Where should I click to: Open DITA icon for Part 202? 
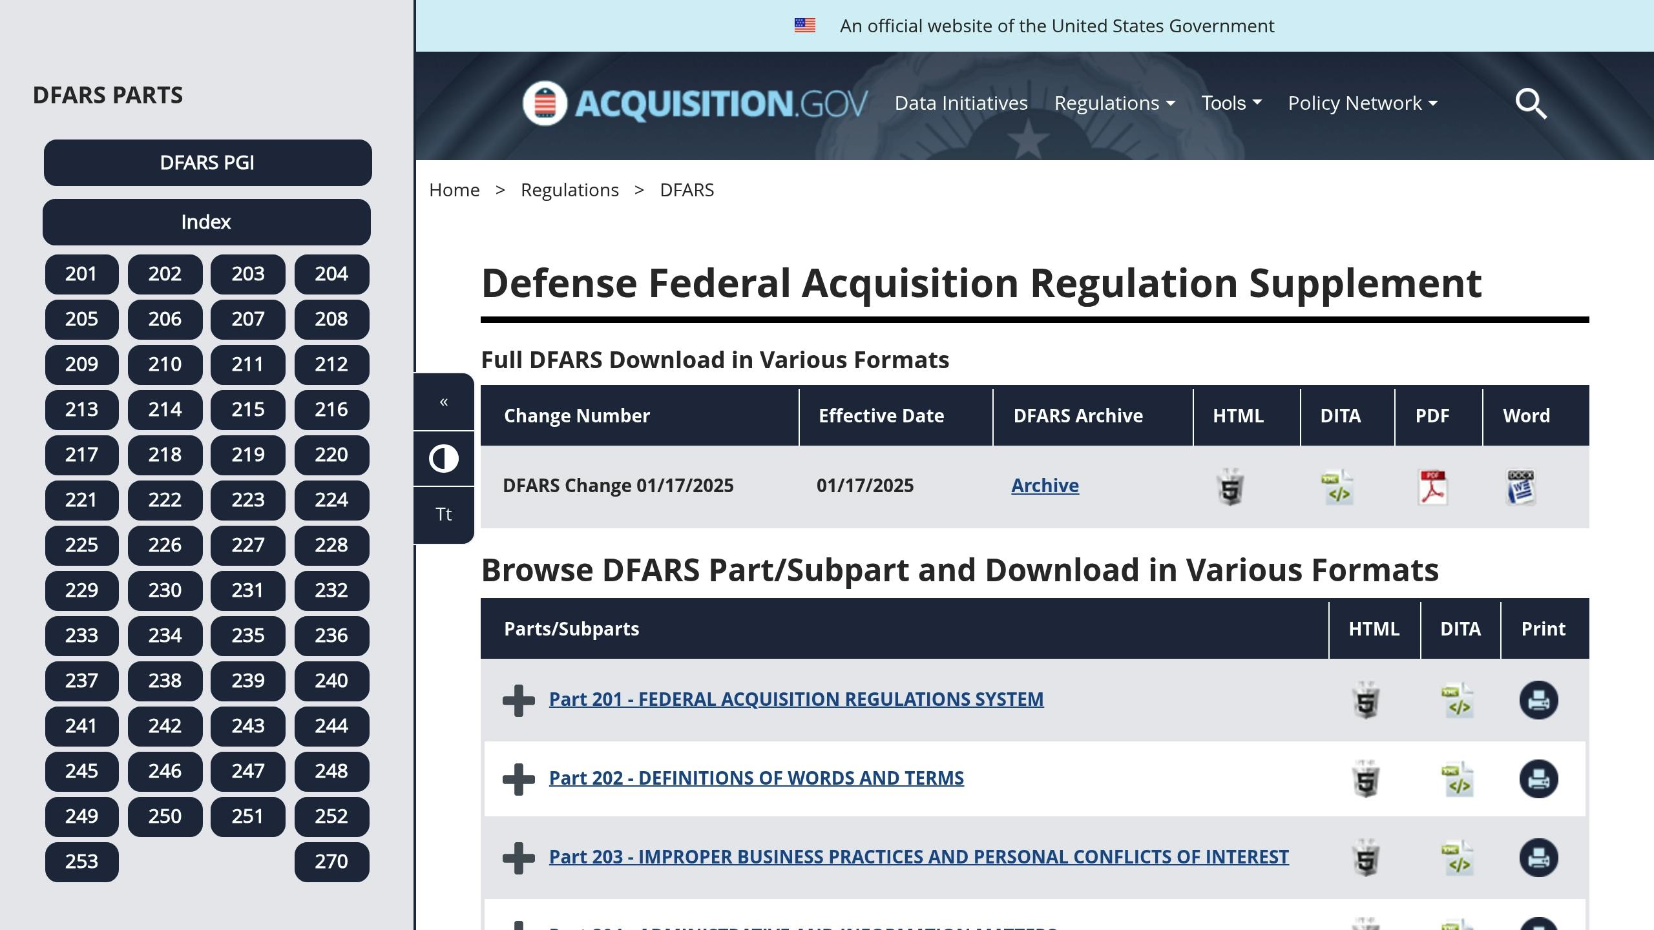click(1458, 779)
